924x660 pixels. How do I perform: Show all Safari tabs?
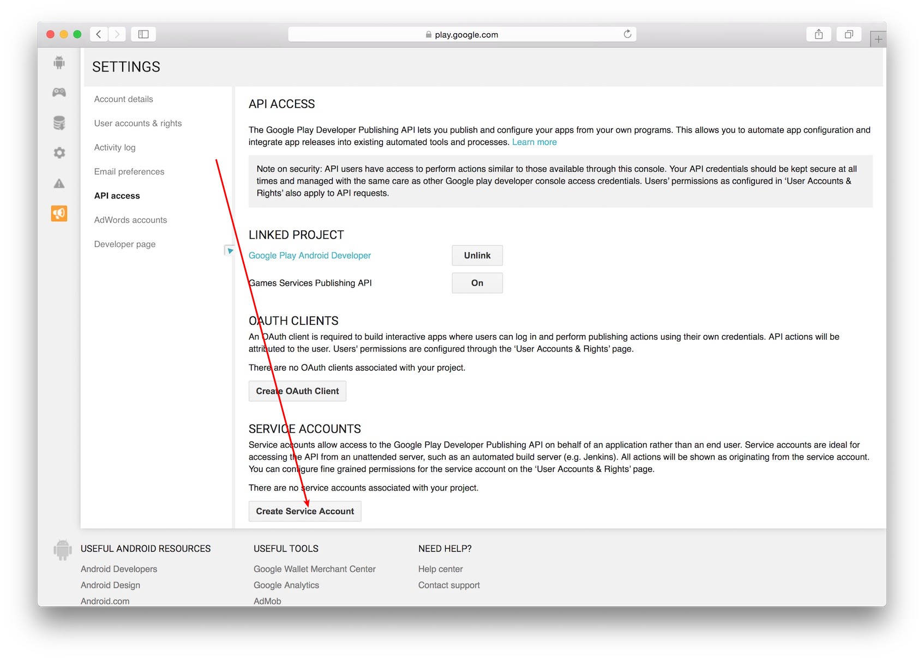[849, 34]
